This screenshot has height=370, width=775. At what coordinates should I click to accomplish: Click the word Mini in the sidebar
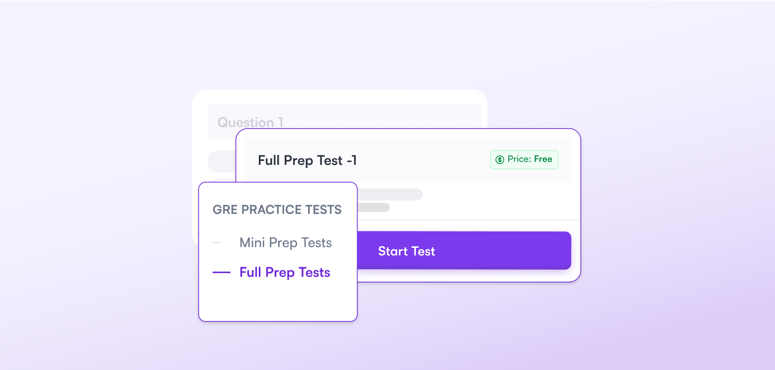coord(252,243)
